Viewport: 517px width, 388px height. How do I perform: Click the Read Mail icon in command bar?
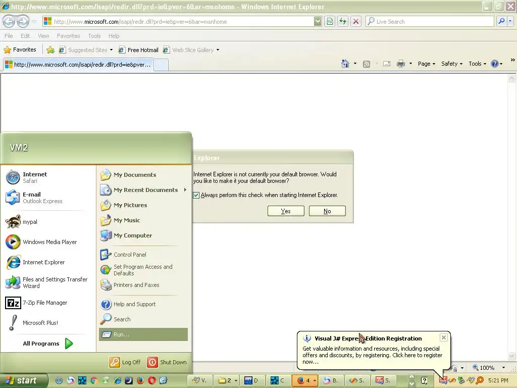click(x=386, y=64)
